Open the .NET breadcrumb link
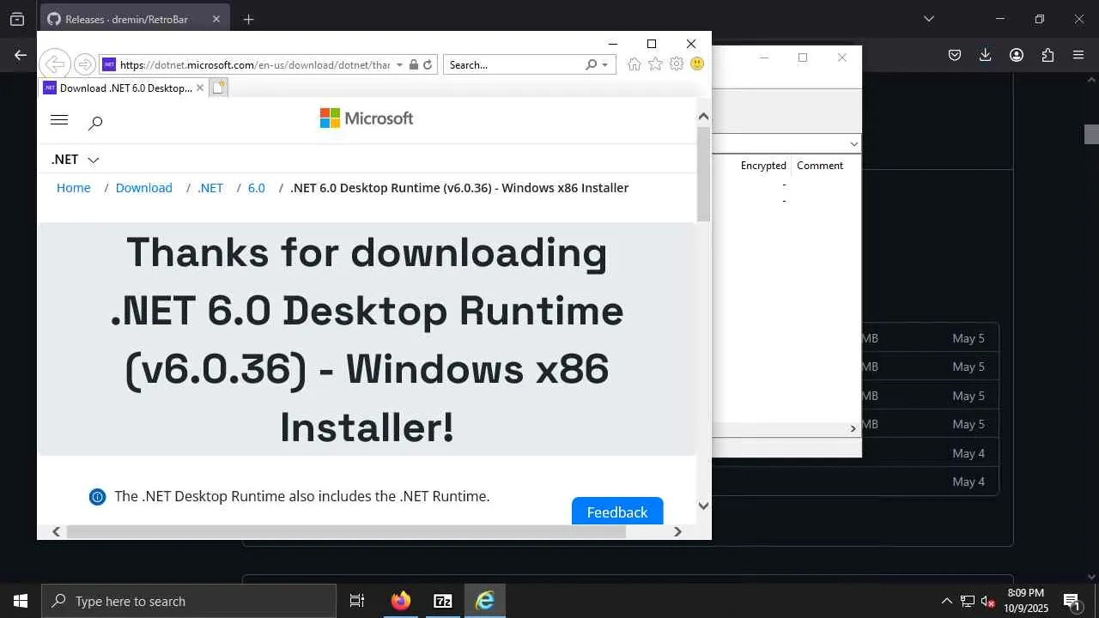Viewport: 1099px width, 618px height. click(210, 188)
